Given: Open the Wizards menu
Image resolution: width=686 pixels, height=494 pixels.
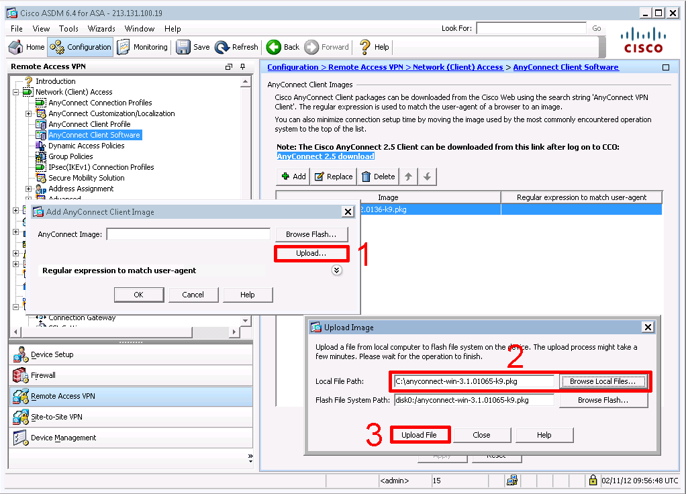Looking at the screenshot, I should [x=101, y=29].
